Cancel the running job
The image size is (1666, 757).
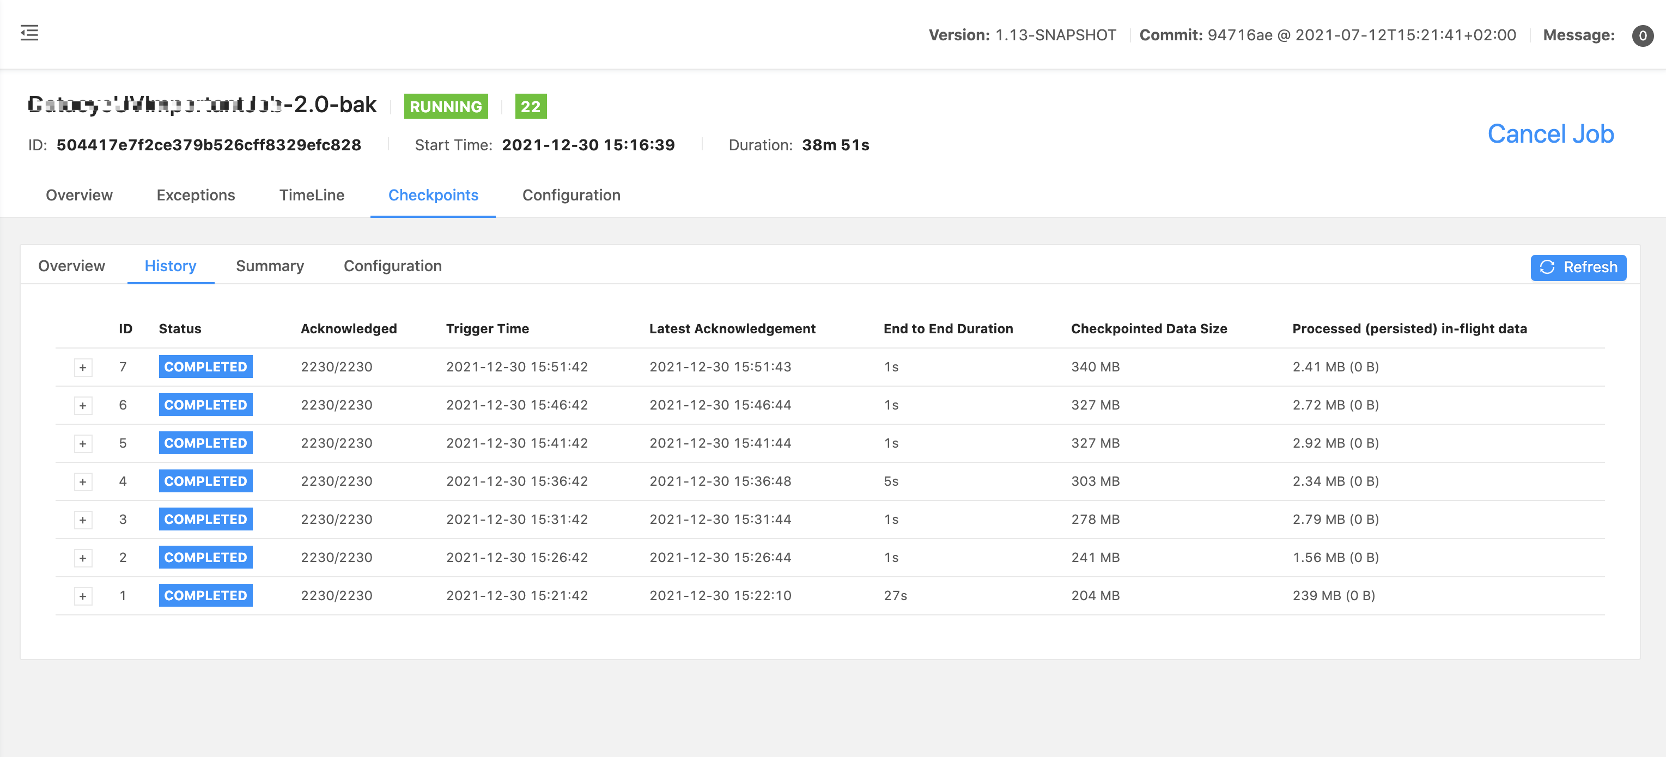pos(1551,134)
